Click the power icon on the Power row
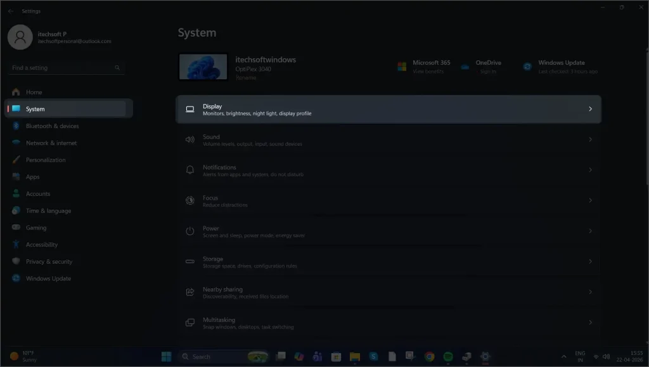Image resolution: width=649 pixels, height=367 pixels. point(190,231)
